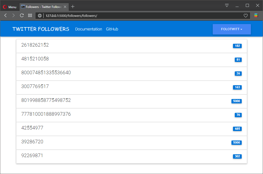Select the Followers - Twitter Followers tab
263x174 pixels.
pyautogui.click(x=44, y=7)
